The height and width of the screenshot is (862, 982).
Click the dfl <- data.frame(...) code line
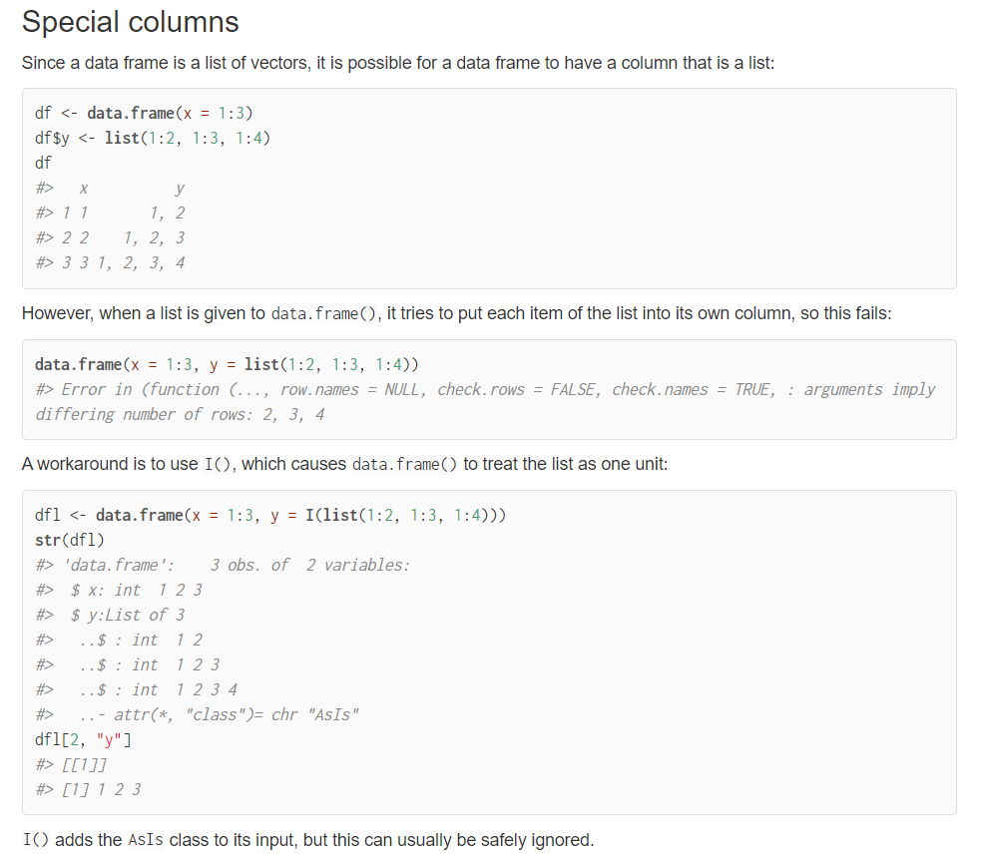[269, 515]
